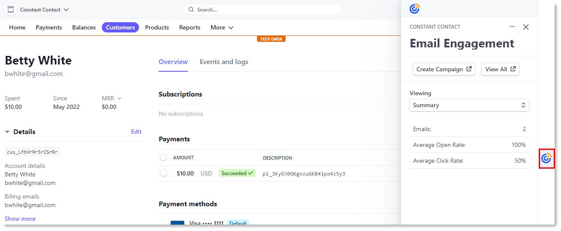Open the Events and logs tab

pyautogui.click(x=224, y=62)
